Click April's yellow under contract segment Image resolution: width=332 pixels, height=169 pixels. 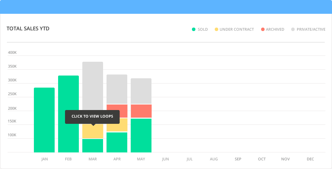click(x=117, y=125)
